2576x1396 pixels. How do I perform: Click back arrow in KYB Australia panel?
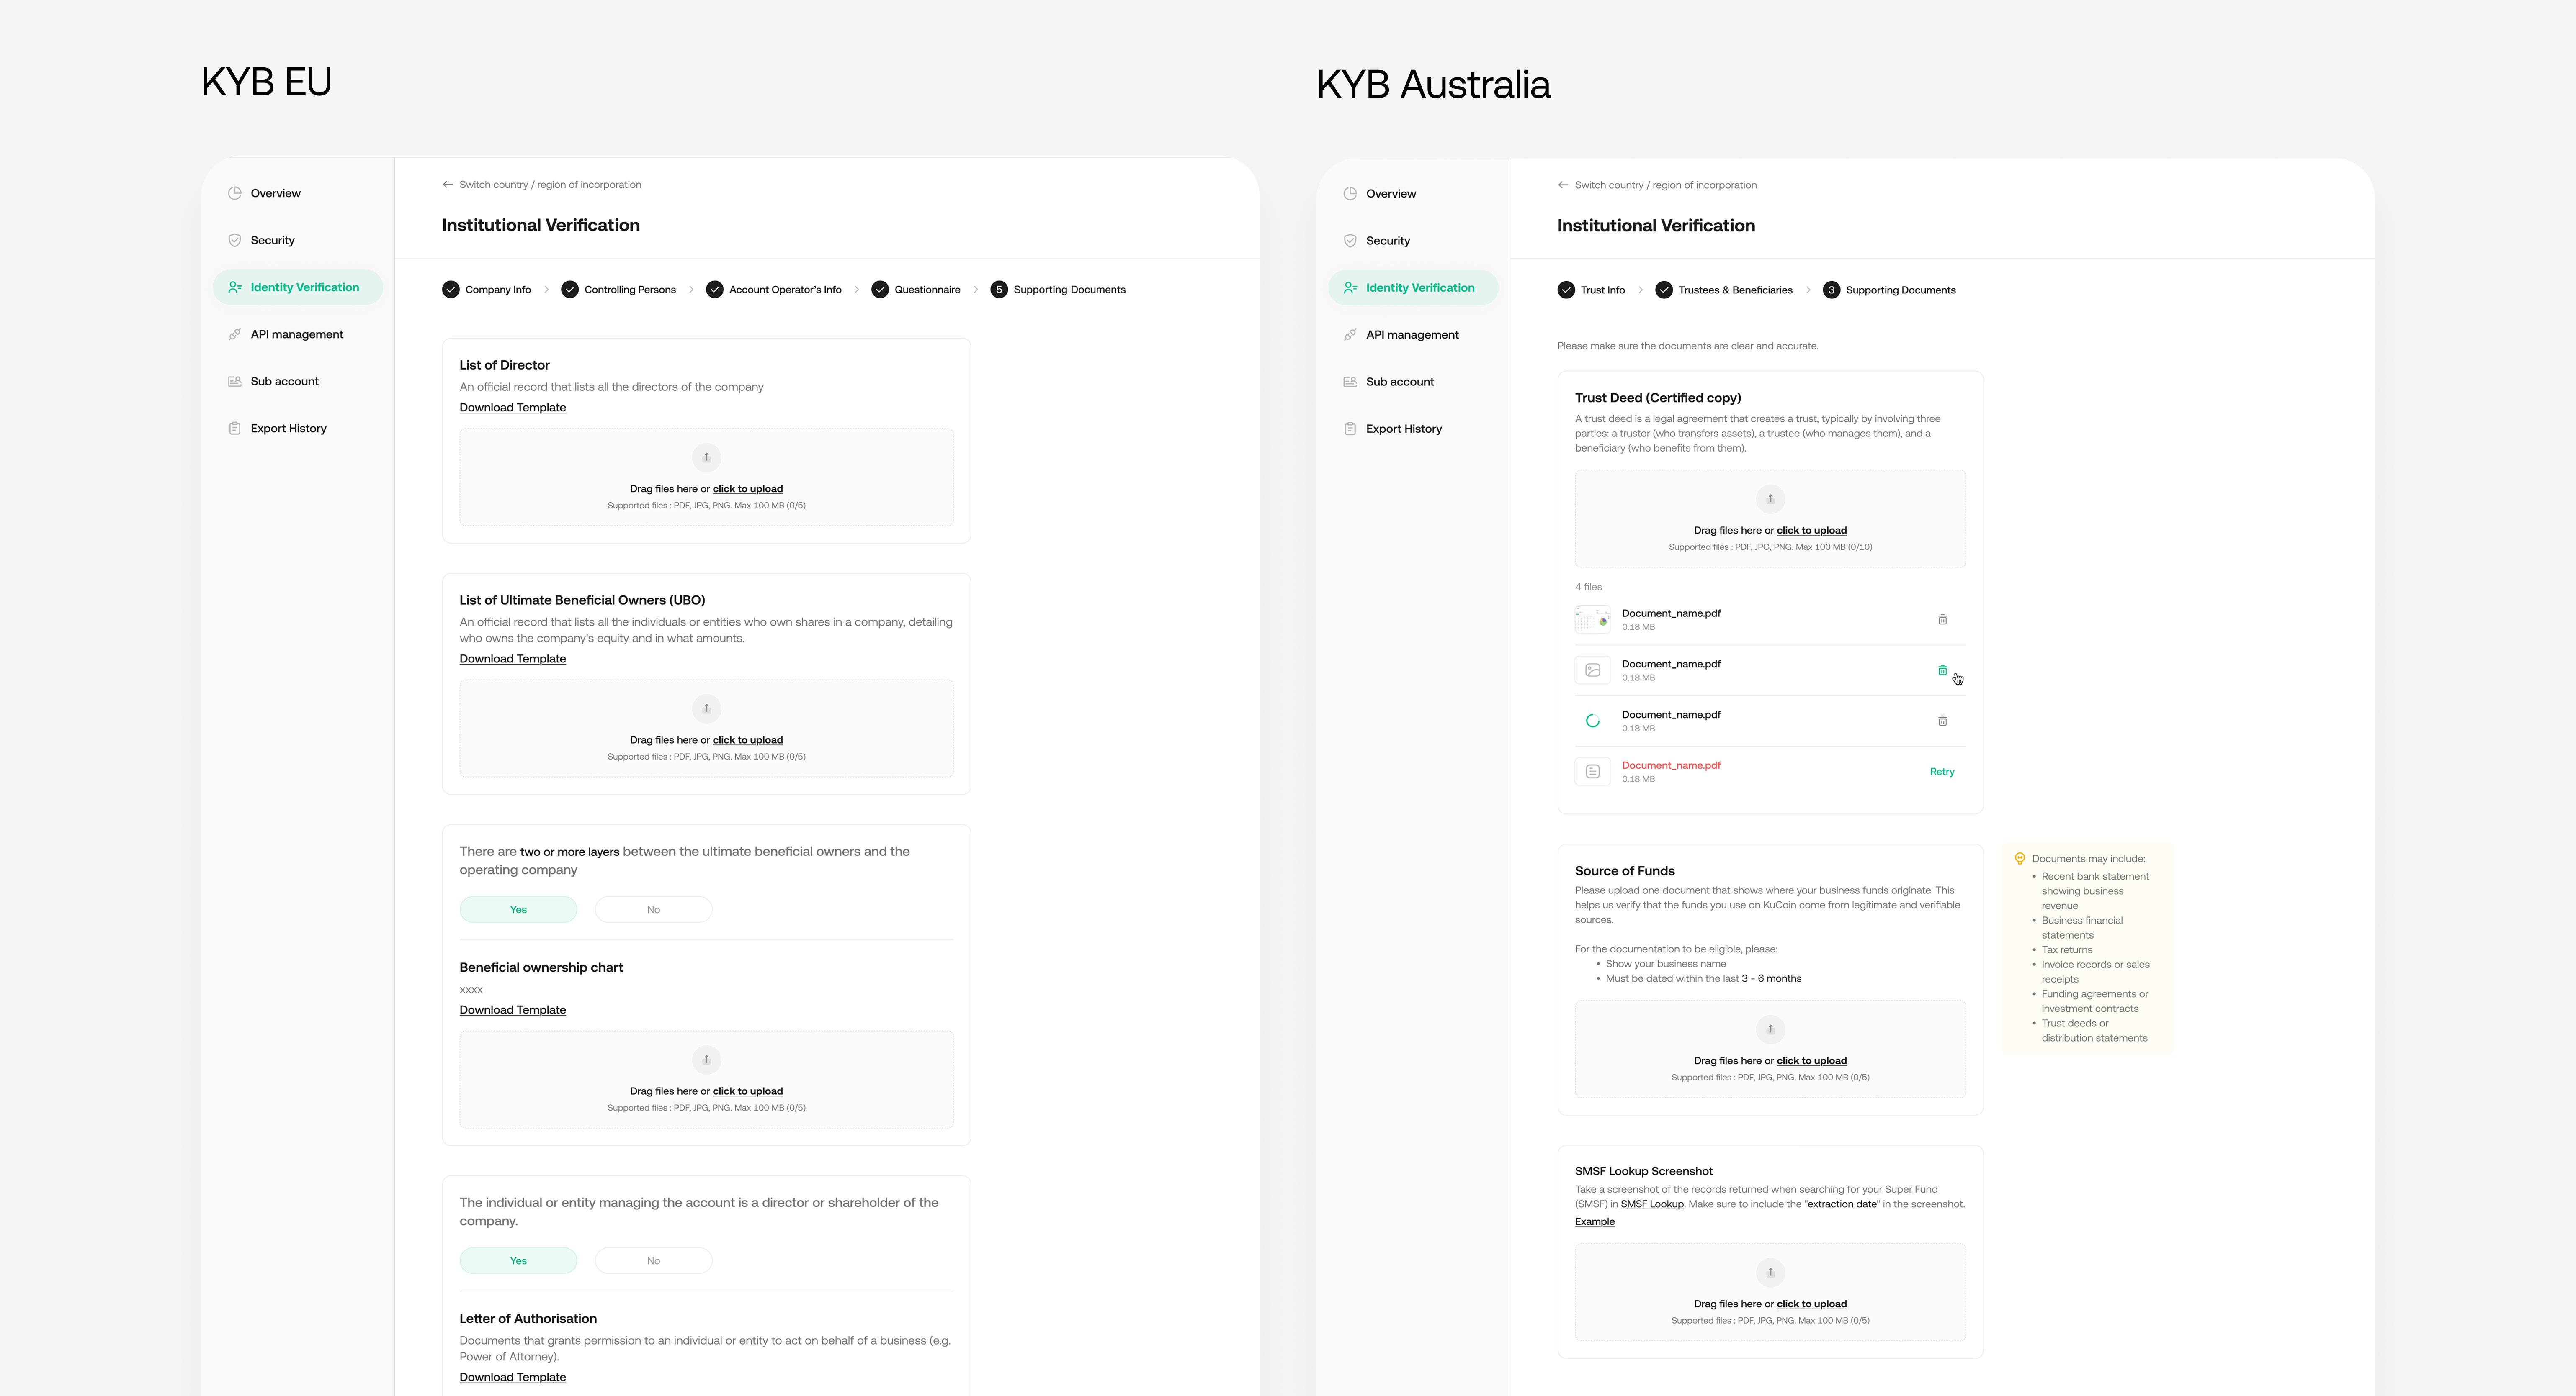(1563, 185)
